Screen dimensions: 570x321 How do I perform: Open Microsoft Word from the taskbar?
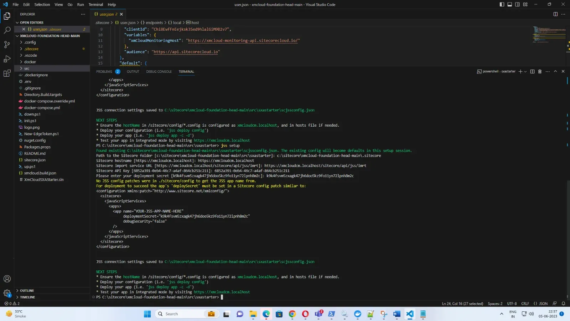[397, 314]
